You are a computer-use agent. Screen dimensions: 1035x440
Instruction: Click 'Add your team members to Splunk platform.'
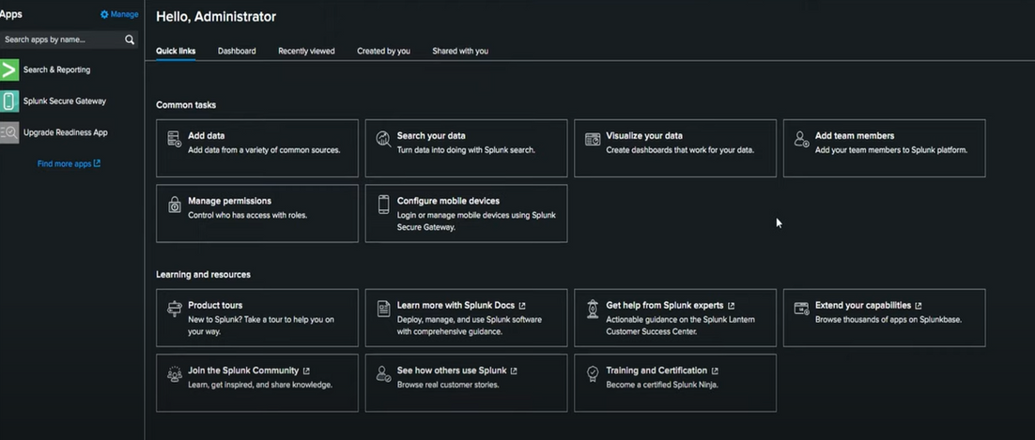(x=891, y=150)
